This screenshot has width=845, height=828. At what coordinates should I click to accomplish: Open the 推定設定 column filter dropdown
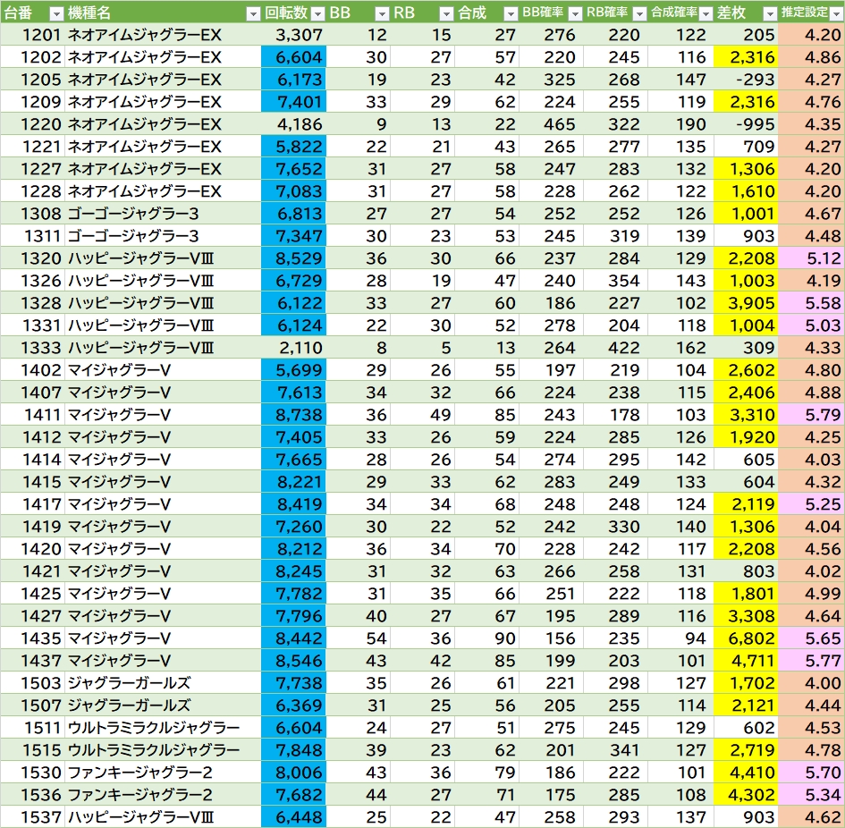click(x=837, y=14)
